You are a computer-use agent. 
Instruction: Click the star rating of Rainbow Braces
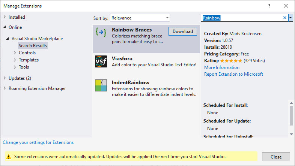pos(231,61)
